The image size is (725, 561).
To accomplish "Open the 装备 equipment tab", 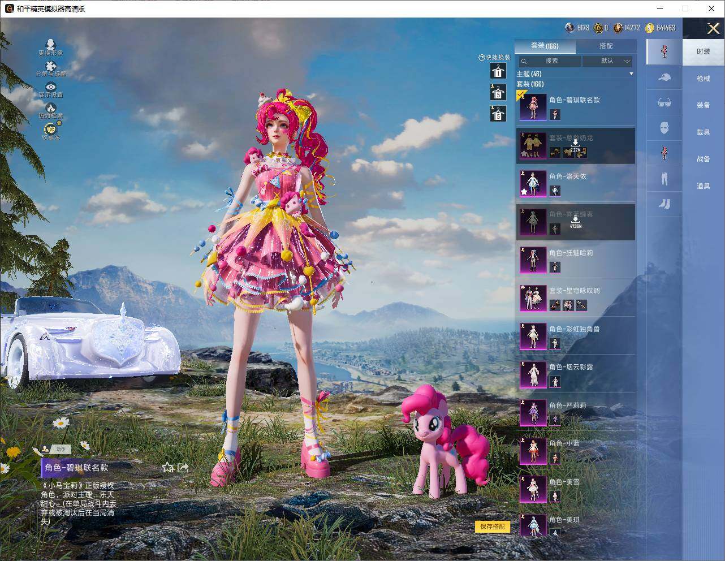I will tap(704, 105).
